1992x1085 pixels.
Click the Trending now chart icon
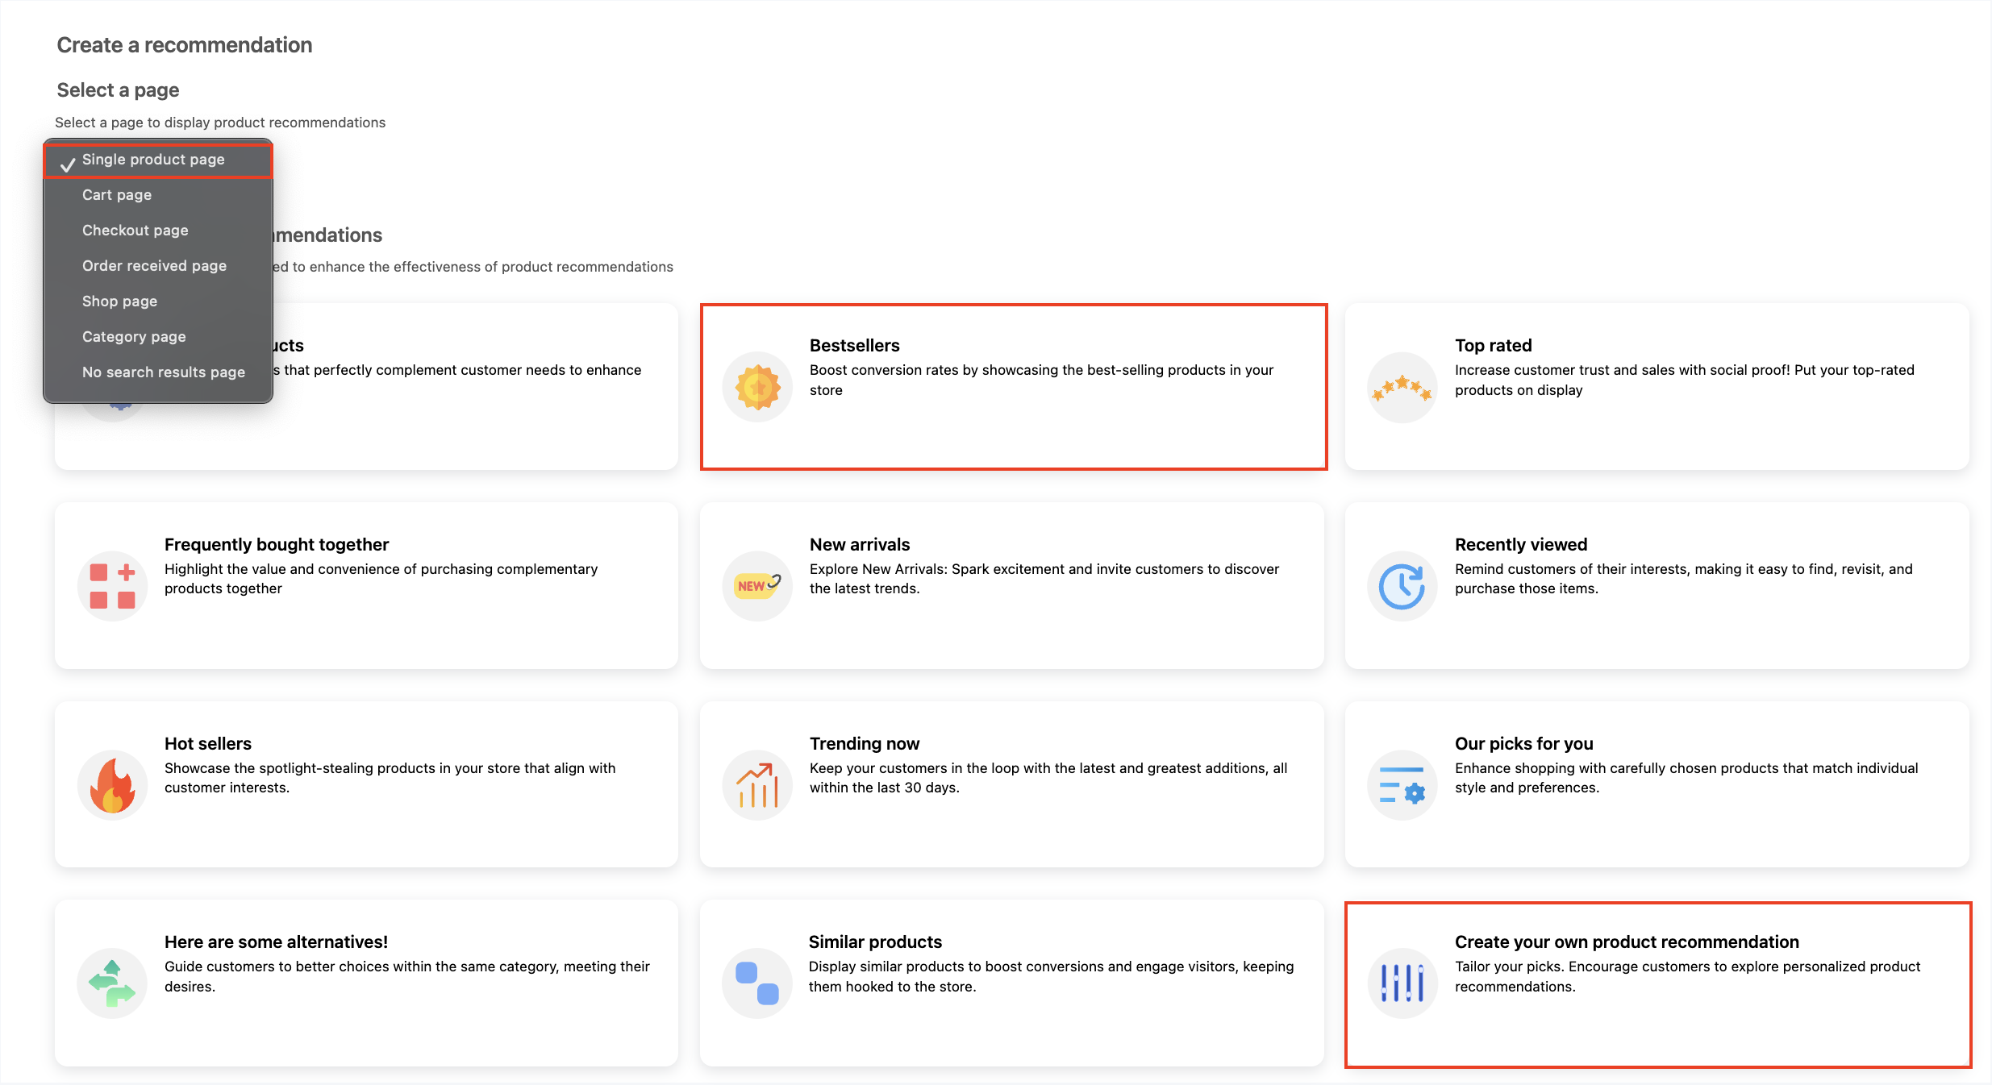coord(756,784)
